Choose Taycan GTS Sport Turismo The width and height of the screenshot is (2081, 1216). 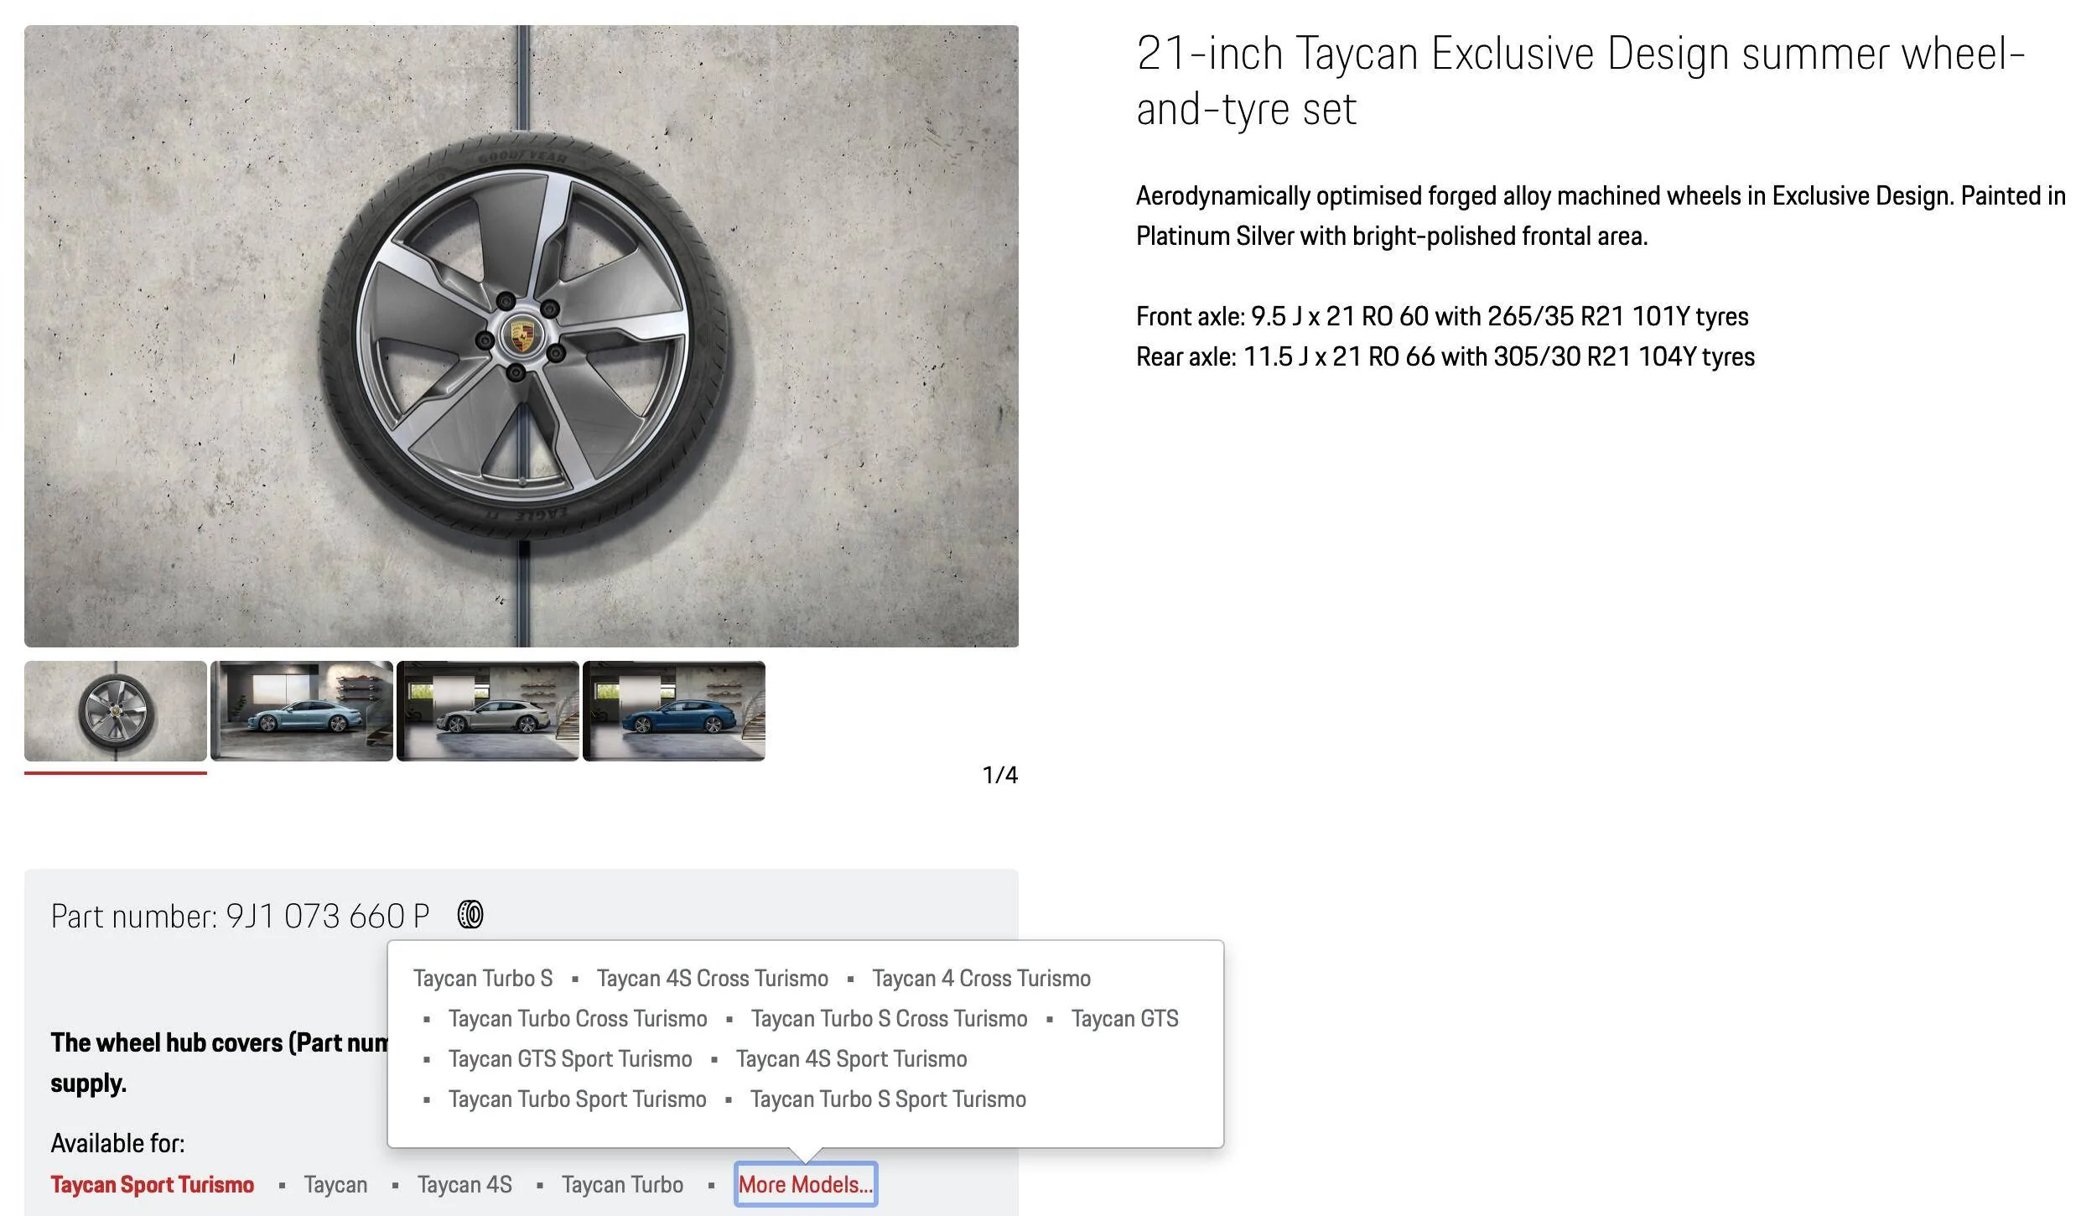[570, 1058]
